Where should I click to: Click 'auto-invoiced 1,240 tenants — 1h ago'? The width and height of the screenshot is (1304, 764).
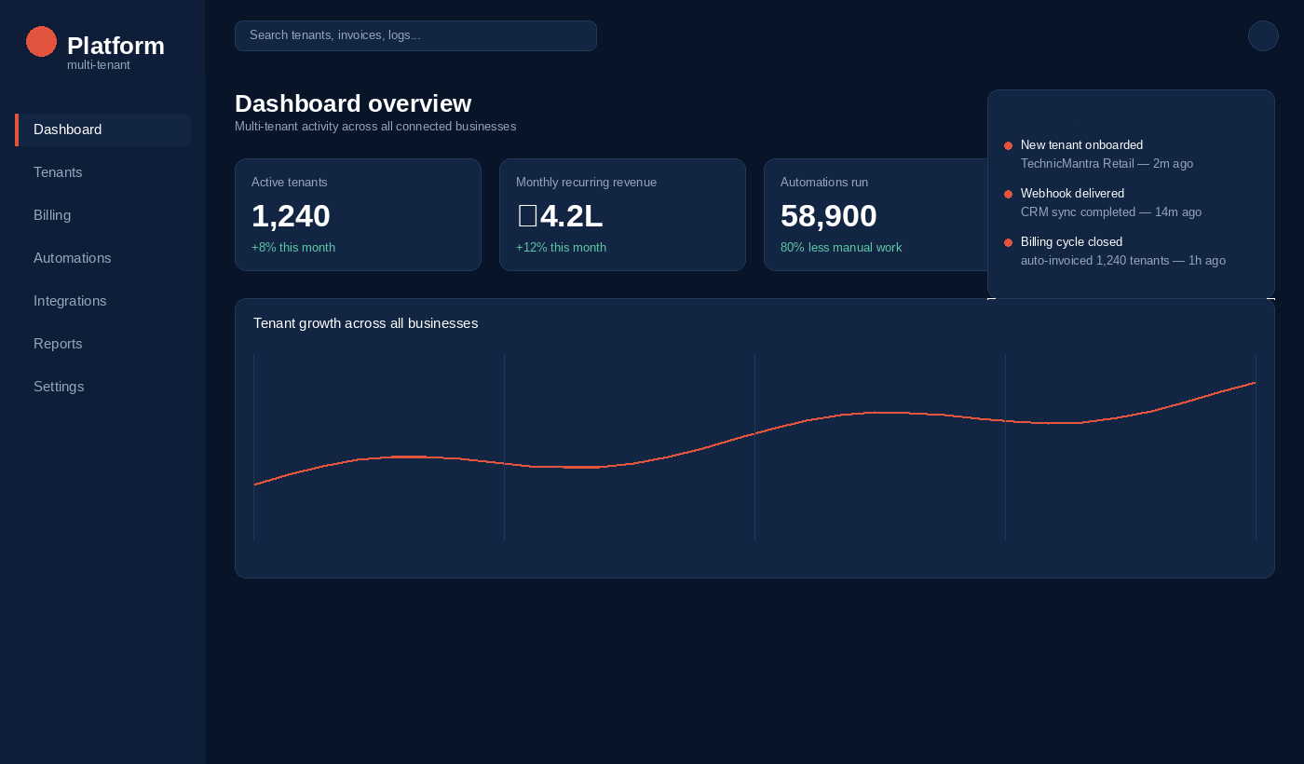click(x=1123, y=261)
